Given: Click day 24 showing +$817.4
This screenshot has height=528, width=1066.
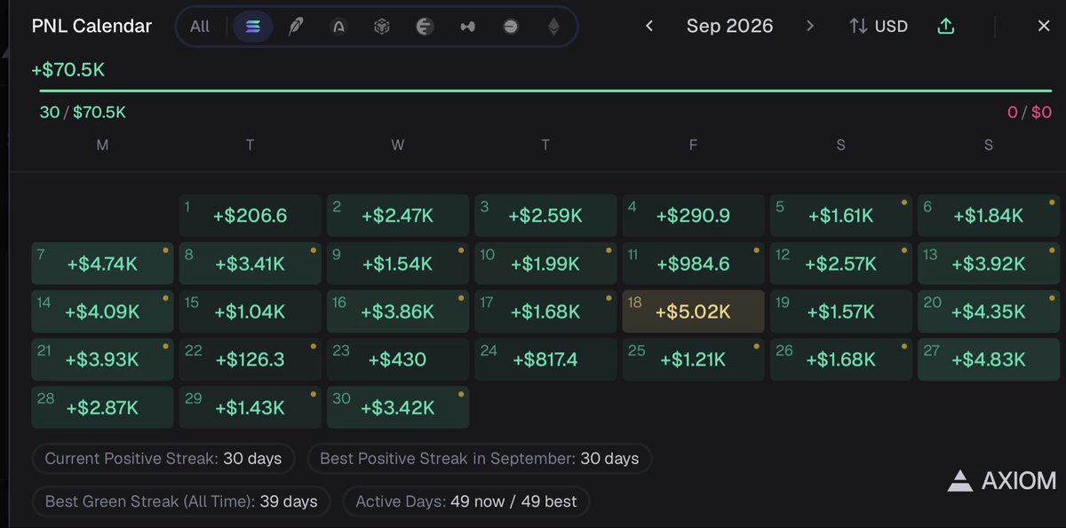Looking at the screenshot, I should [545, 359].
